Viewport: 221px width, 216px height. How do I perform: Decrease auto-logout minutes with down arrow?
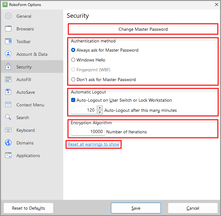(x=100, y=112)
